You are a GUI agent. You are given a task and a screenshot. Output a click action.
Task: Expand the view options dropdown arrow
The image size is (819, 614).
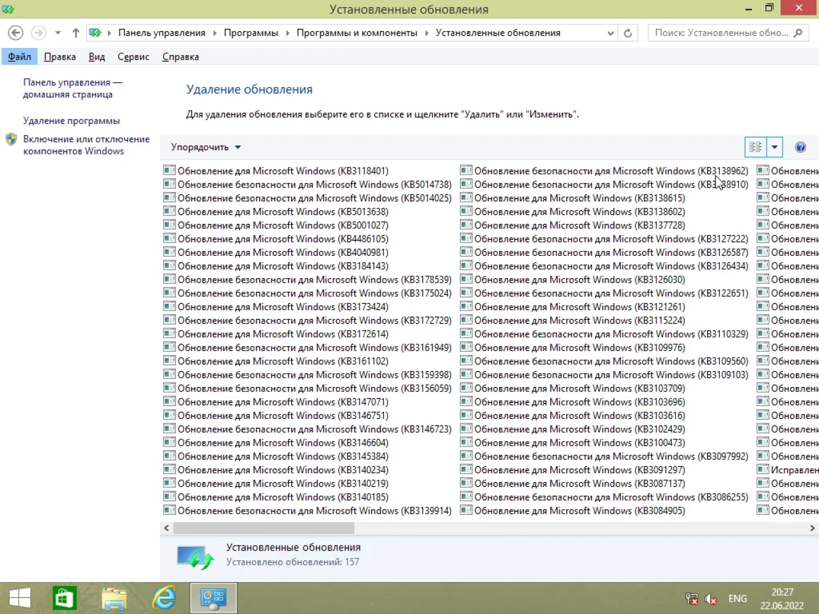[x=774, y=147]
